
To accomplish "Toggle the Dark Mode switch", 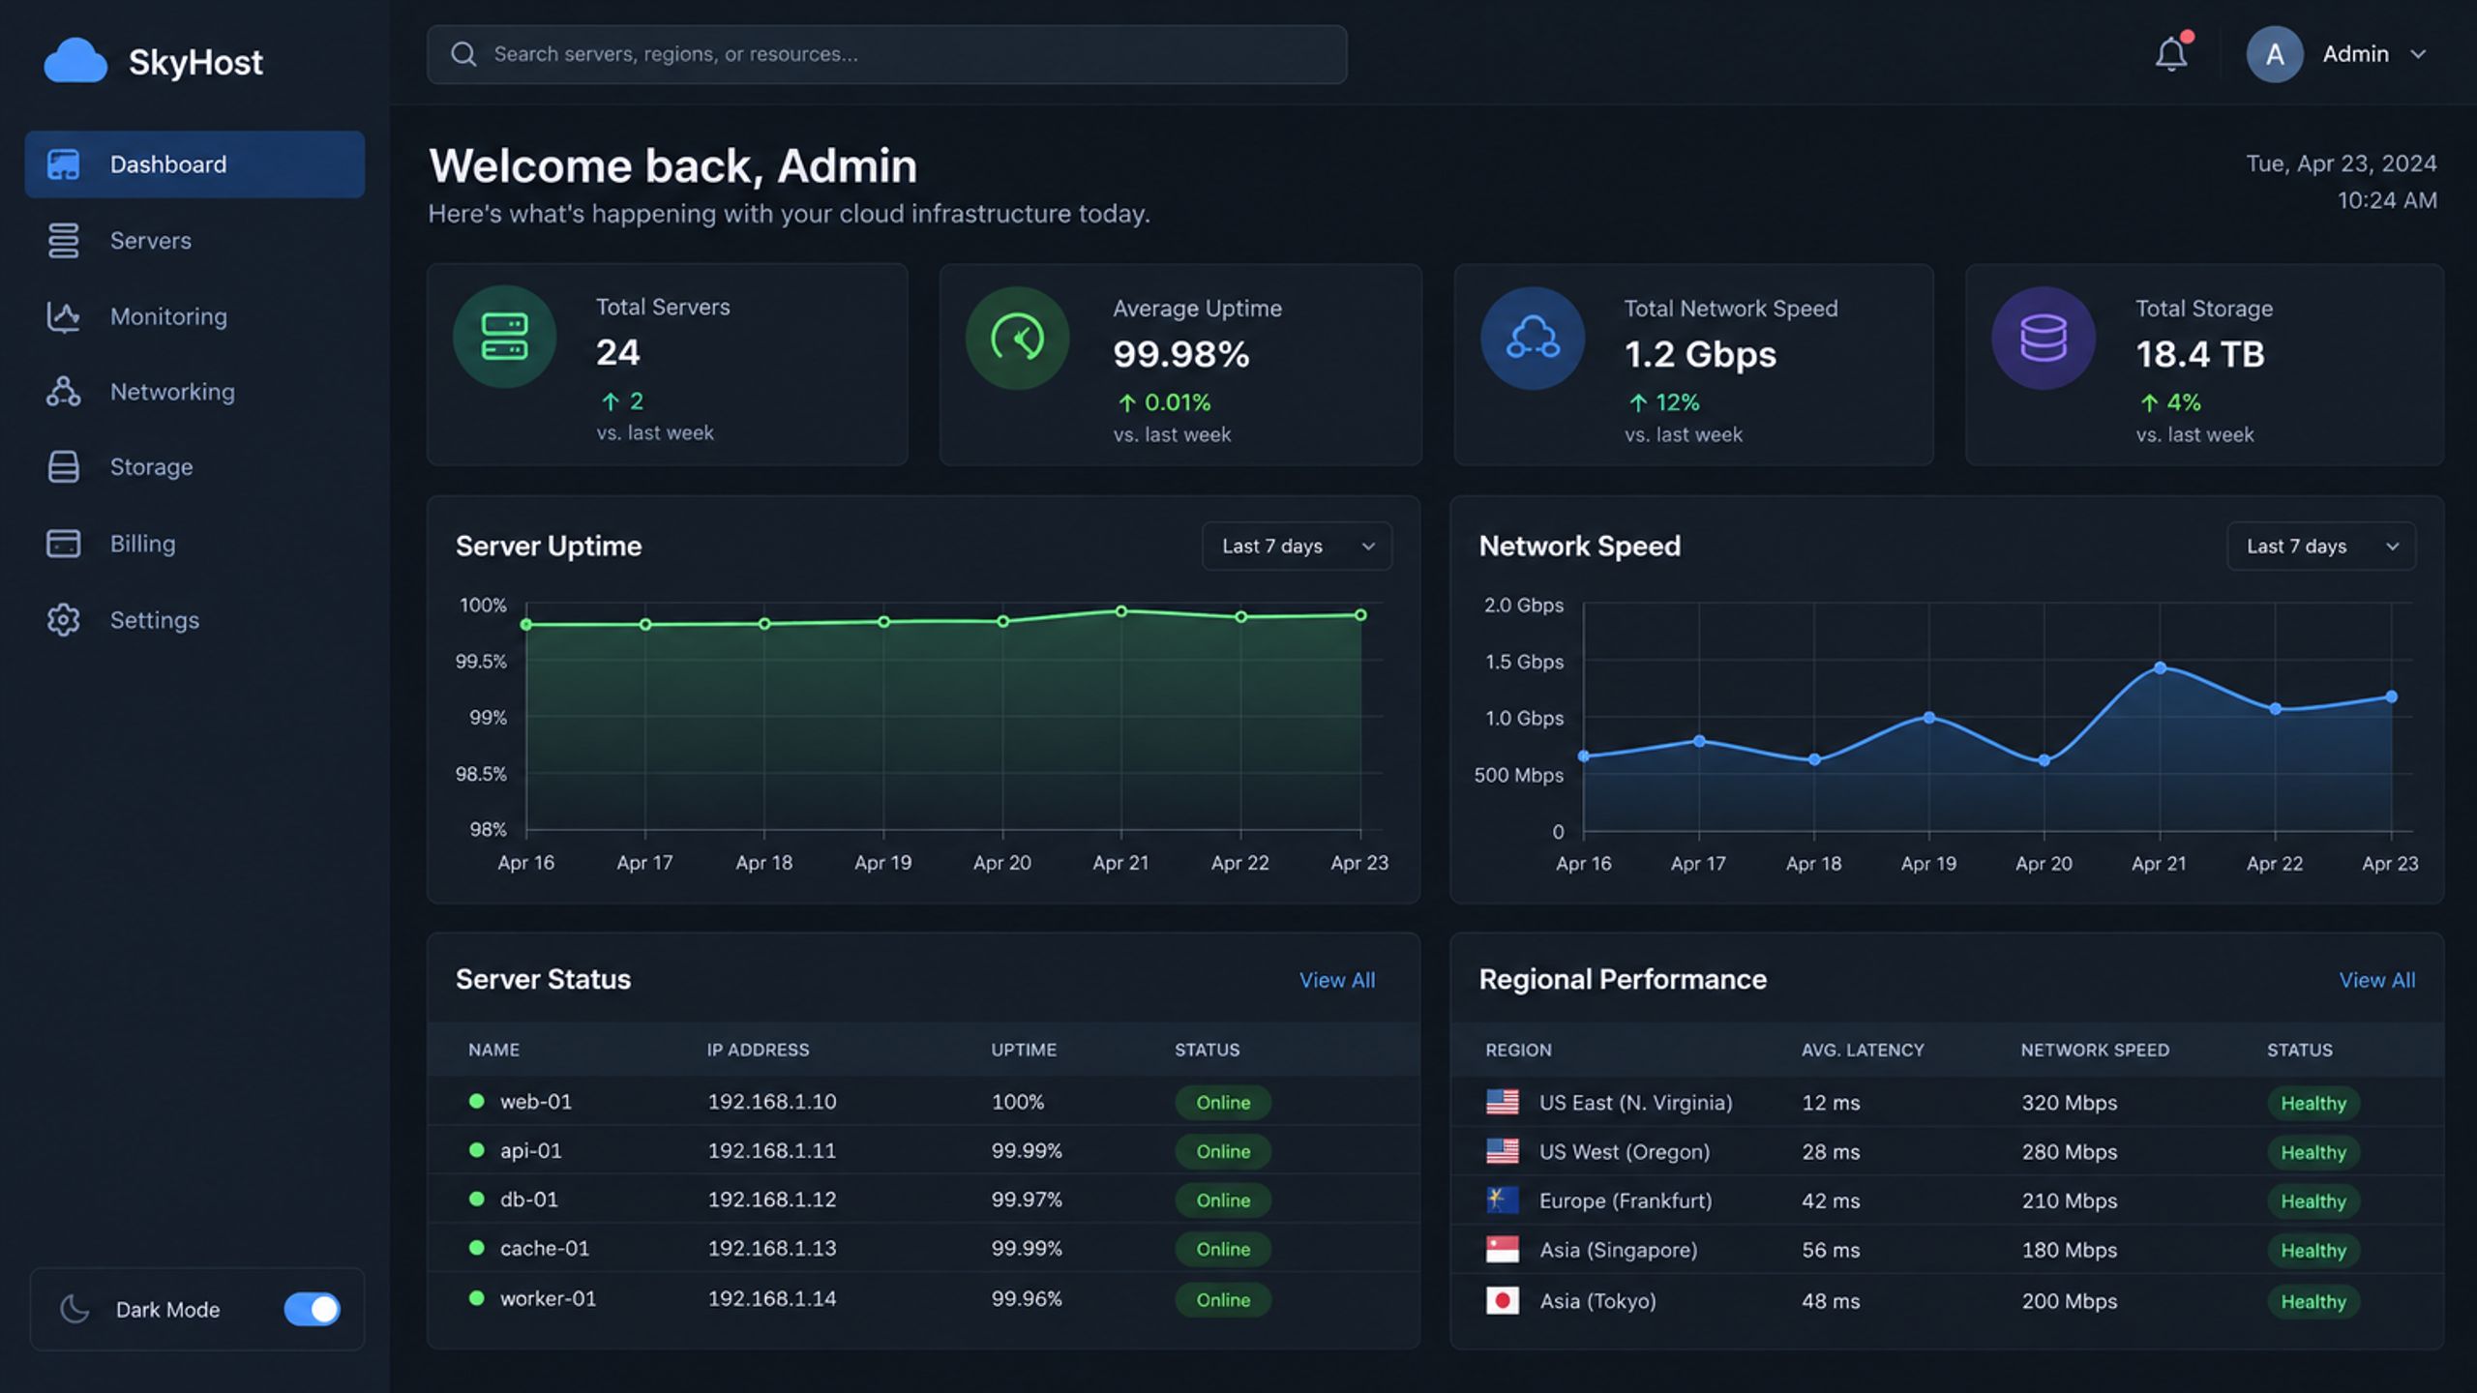I will (x=312, y=1309).
